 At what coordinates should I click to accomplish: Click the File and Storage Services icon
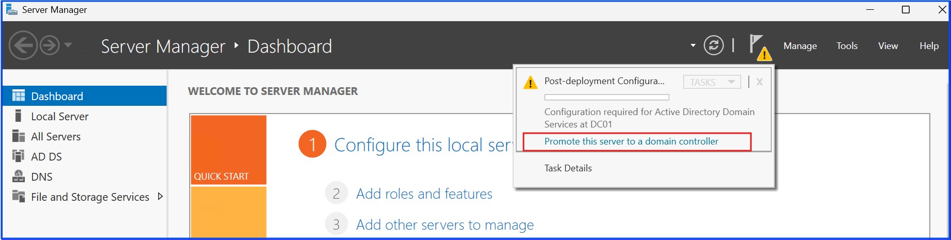pos(19,196)
